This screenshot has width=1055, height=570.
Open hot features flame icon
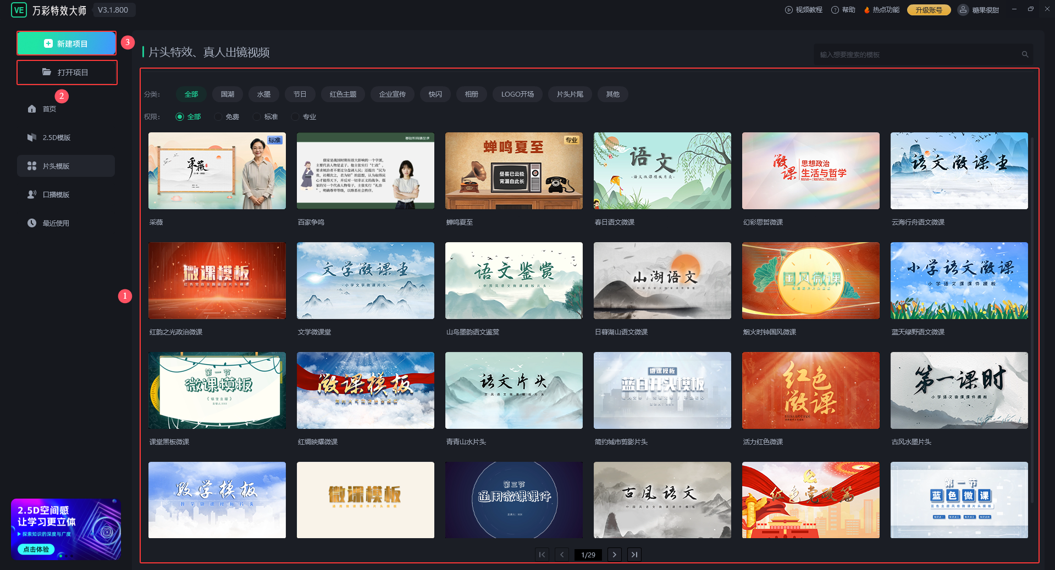pyautogui.click(x=867, y=10)
